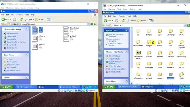The height and width of the screenshot is (107, 190).
Task: Collapse Other Places panel in etc window
Action: tap(27, 55)
